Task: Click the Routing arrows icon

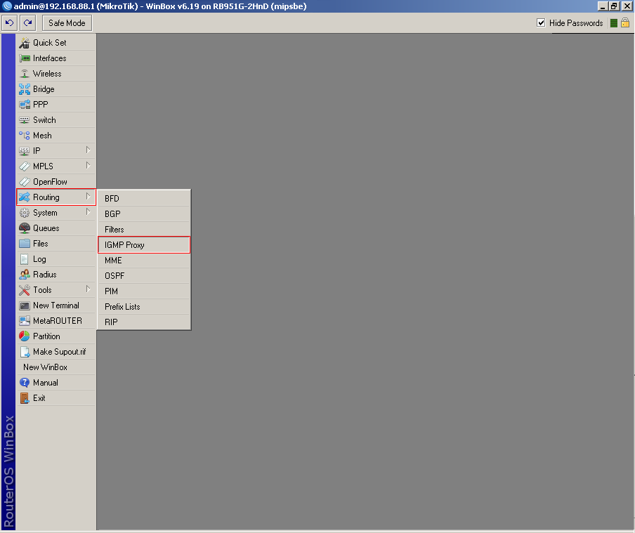Action: pos(25,197)
